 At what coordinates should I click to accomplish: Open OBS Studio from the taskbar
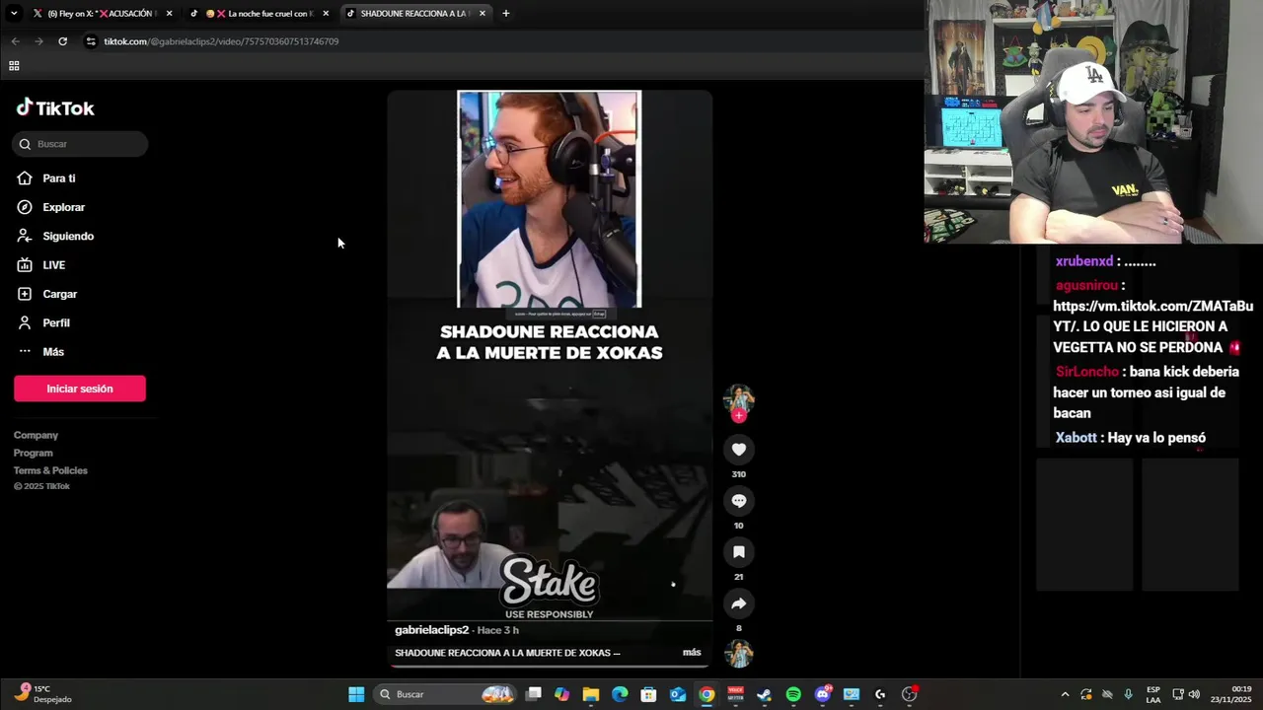click(x=909, y=694)
